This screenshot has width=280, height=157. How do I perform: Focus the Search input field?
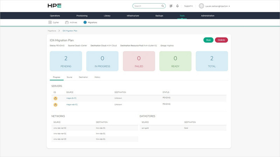(149, 6)
